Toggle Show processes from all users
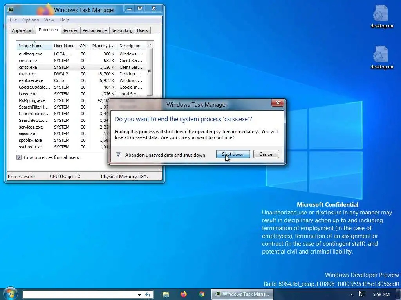This screenshot has width=401, height=300. click(x=19, y=157)
